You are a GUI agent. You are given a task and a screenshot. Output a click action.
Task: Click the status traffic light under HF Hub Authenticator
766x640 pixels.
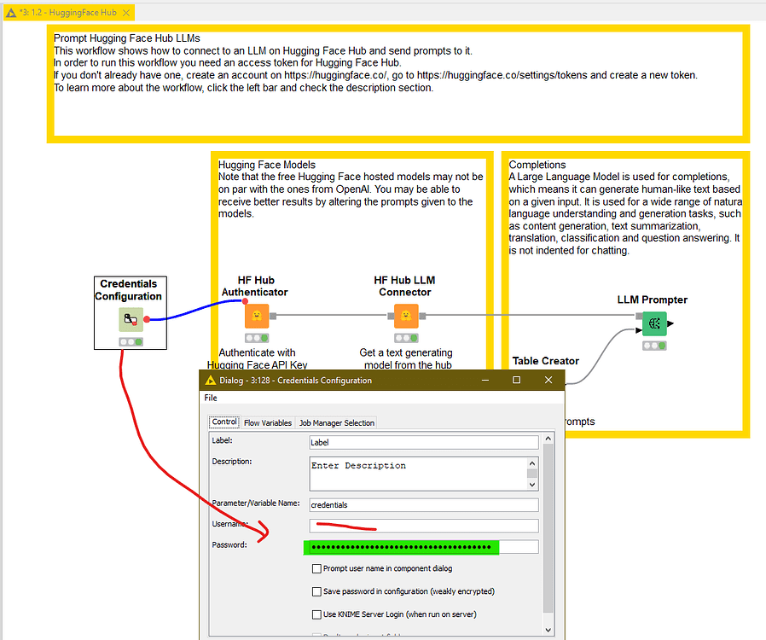(x=256, y=337)
